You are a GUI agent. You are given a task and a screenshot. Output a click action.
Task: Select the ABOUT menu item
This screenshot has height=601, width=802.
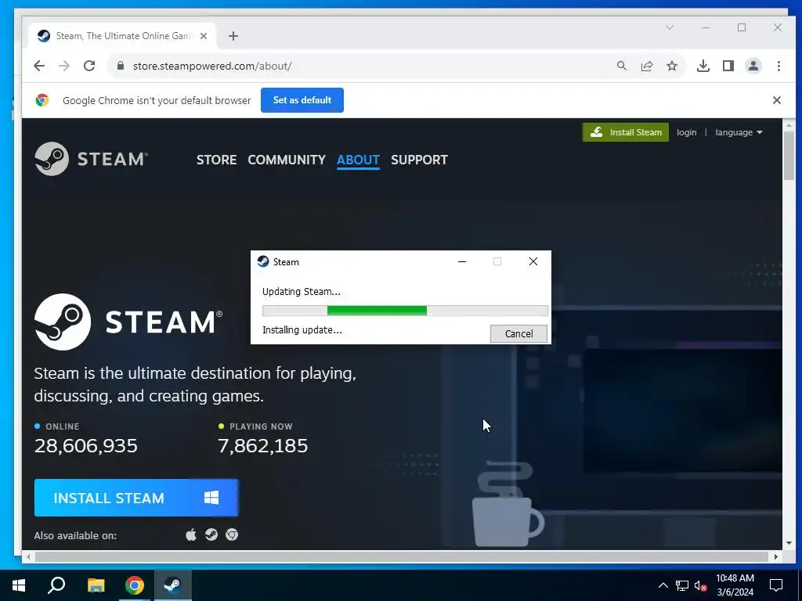click(x=358, y=160)
